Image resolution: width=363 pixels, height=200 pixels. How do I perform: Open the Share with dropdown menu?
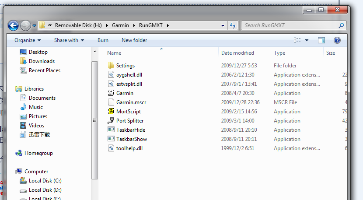click(x=69, y=40)
